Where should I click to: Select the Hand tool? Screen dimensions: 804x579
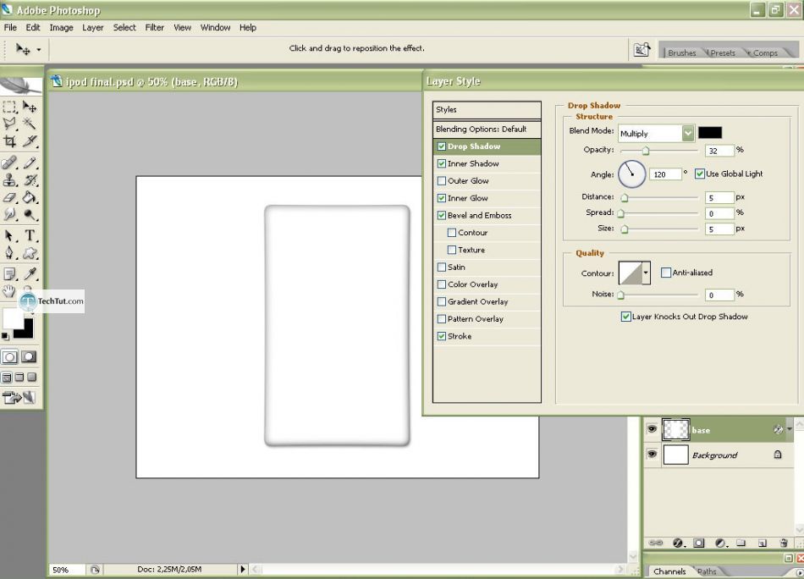8,291
